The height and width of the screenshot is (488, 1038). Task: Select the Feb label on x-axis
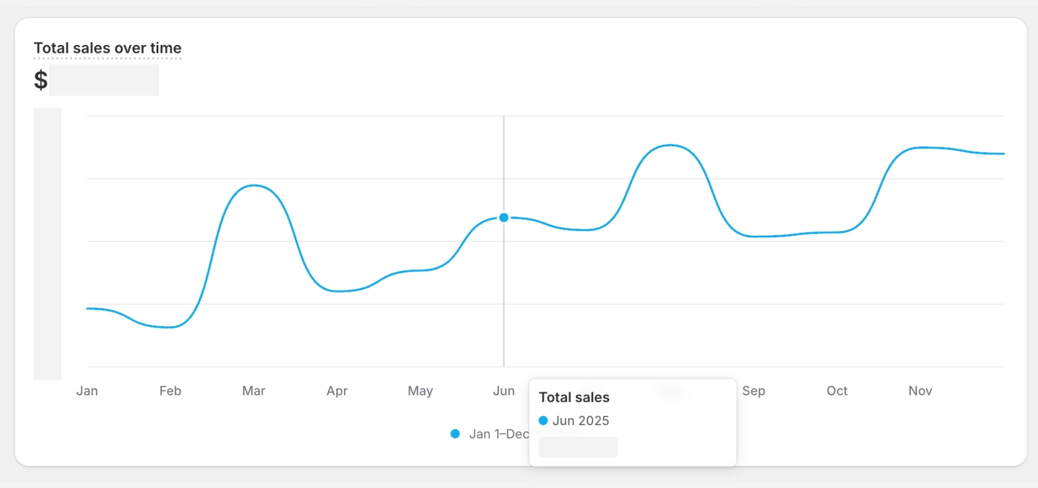pos(170,391)
